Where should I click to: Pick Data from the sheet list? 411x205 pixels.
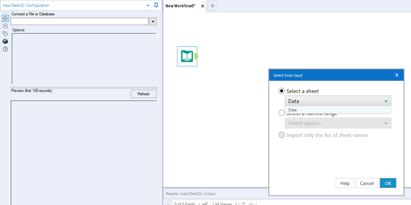(338, 110)
